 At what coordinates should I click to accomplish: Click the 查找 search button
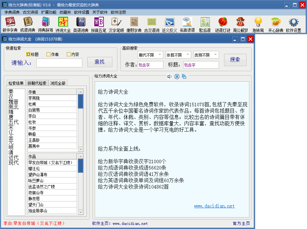(100, 62)
